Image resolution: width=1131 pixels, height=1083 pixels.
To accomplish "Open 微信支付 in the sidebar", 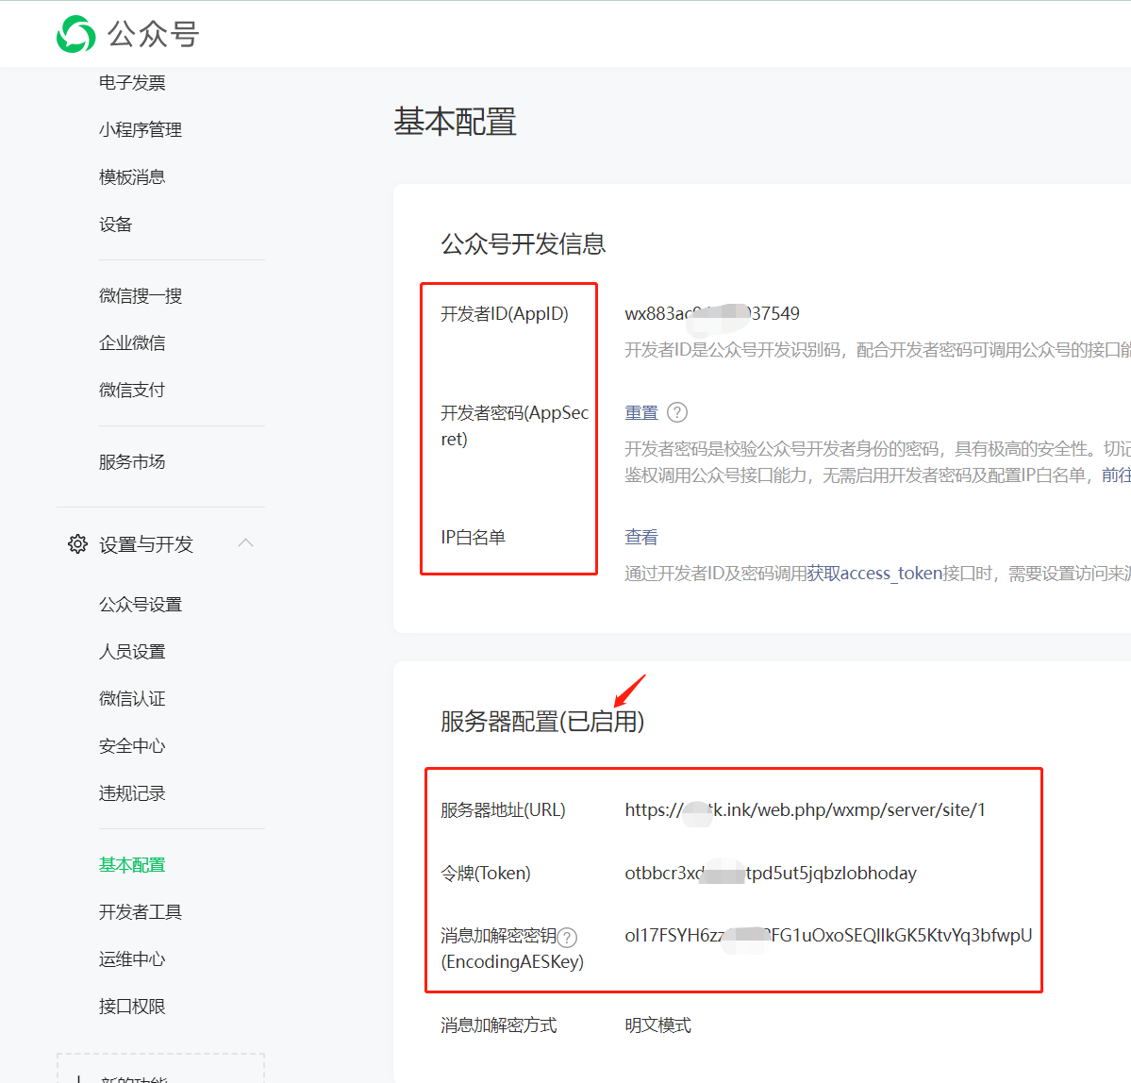I will [x=131, y=390].
